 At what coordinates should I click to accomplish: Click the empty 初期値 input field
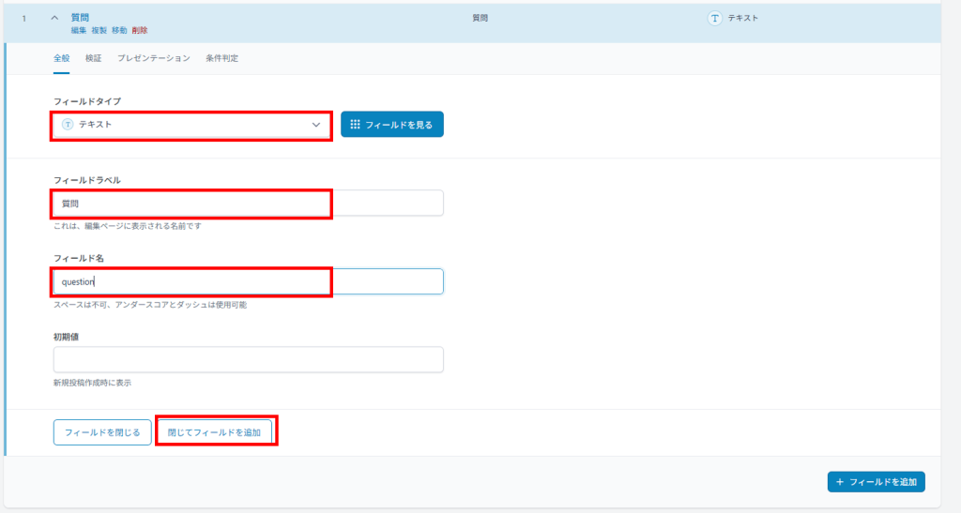tap(248, 360)
